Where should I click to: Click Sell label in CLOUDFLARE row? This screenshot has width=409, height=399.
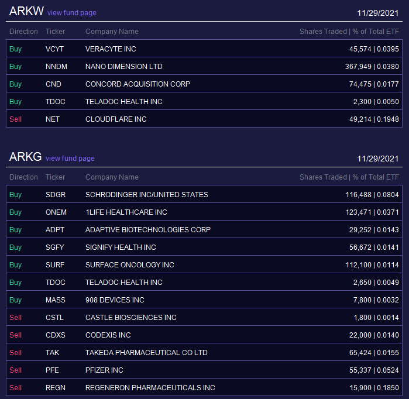[x=15, y=119]
